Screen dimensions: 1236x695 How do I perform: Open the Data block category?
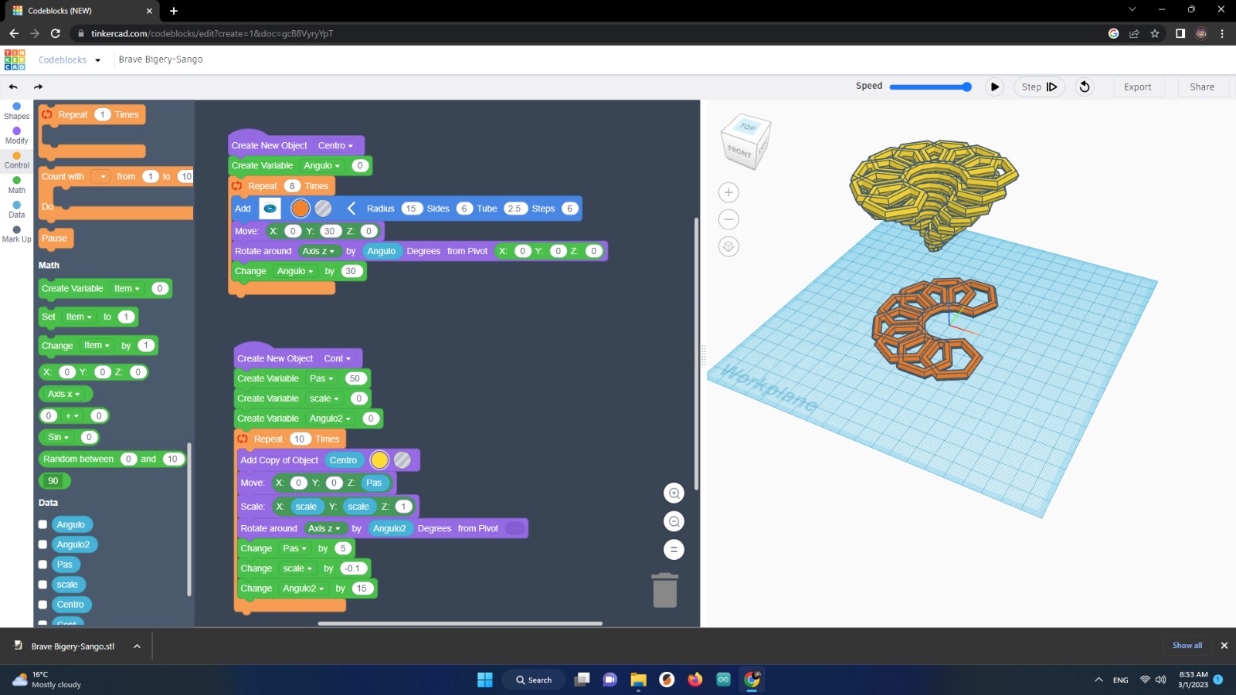point(16,210)
